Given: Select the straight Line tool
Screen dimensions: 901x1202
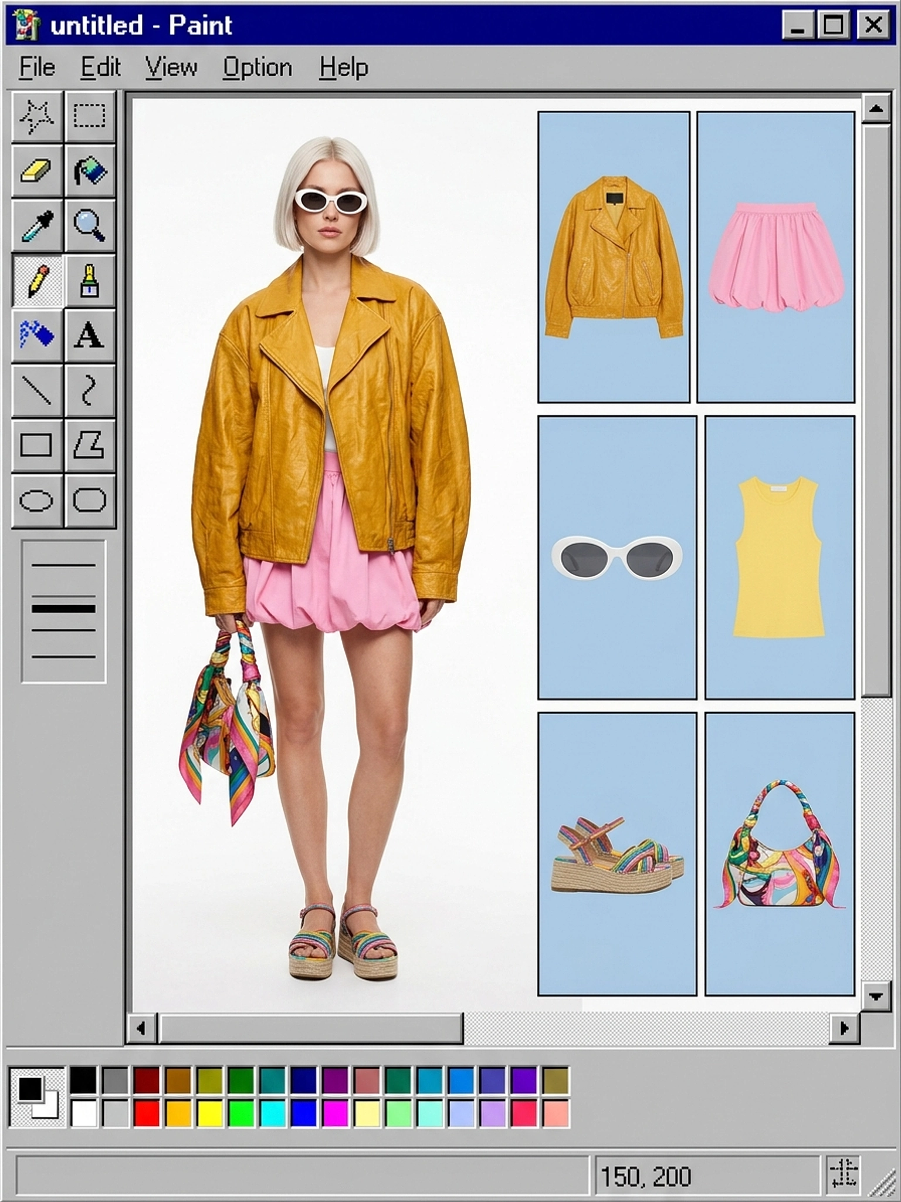Looking at the screenshot, I should coord(37,390).
